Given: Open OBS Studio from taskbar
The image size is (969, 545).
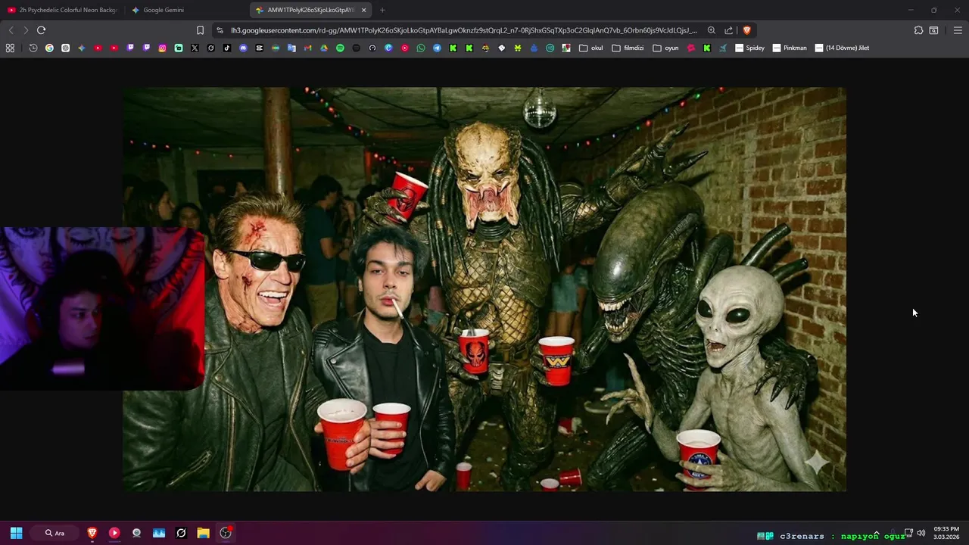Looking at the screenshot, I should pos(226,533).
